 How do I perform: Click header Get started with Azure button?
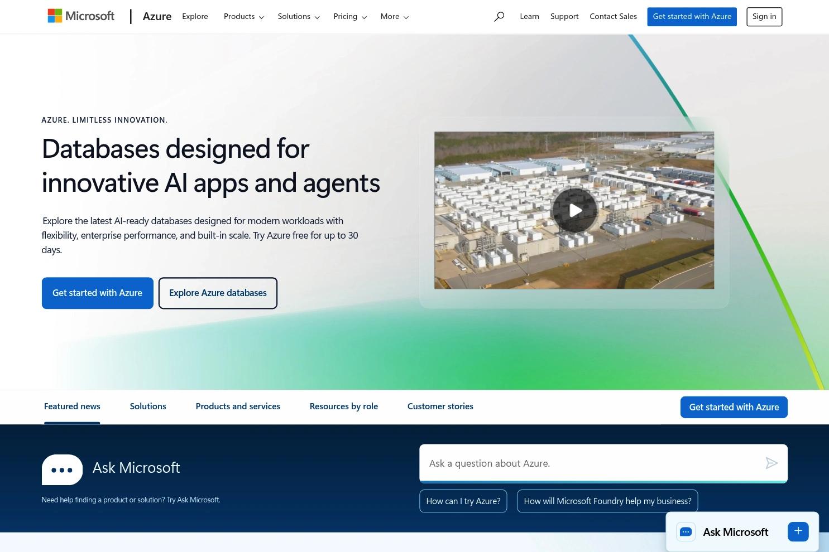point(692,17)
